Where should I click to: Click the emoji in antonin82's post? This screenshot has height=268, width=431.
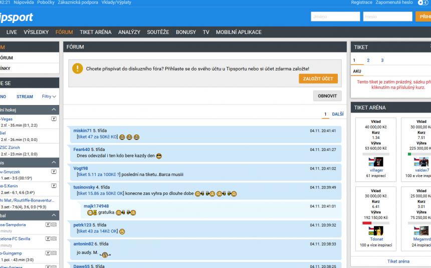coord(105,255)
